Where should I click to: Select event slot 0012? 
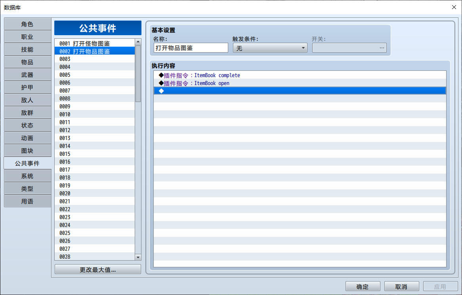click(95, 130)
